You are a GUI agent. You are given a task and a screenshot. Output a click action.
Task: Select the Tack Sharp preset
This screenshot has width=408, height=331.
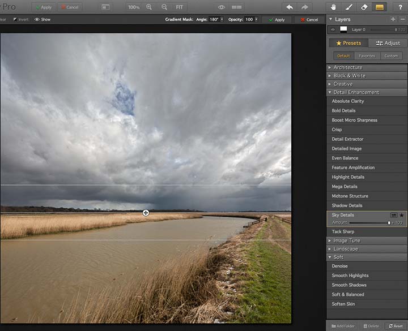click(367, 231)
